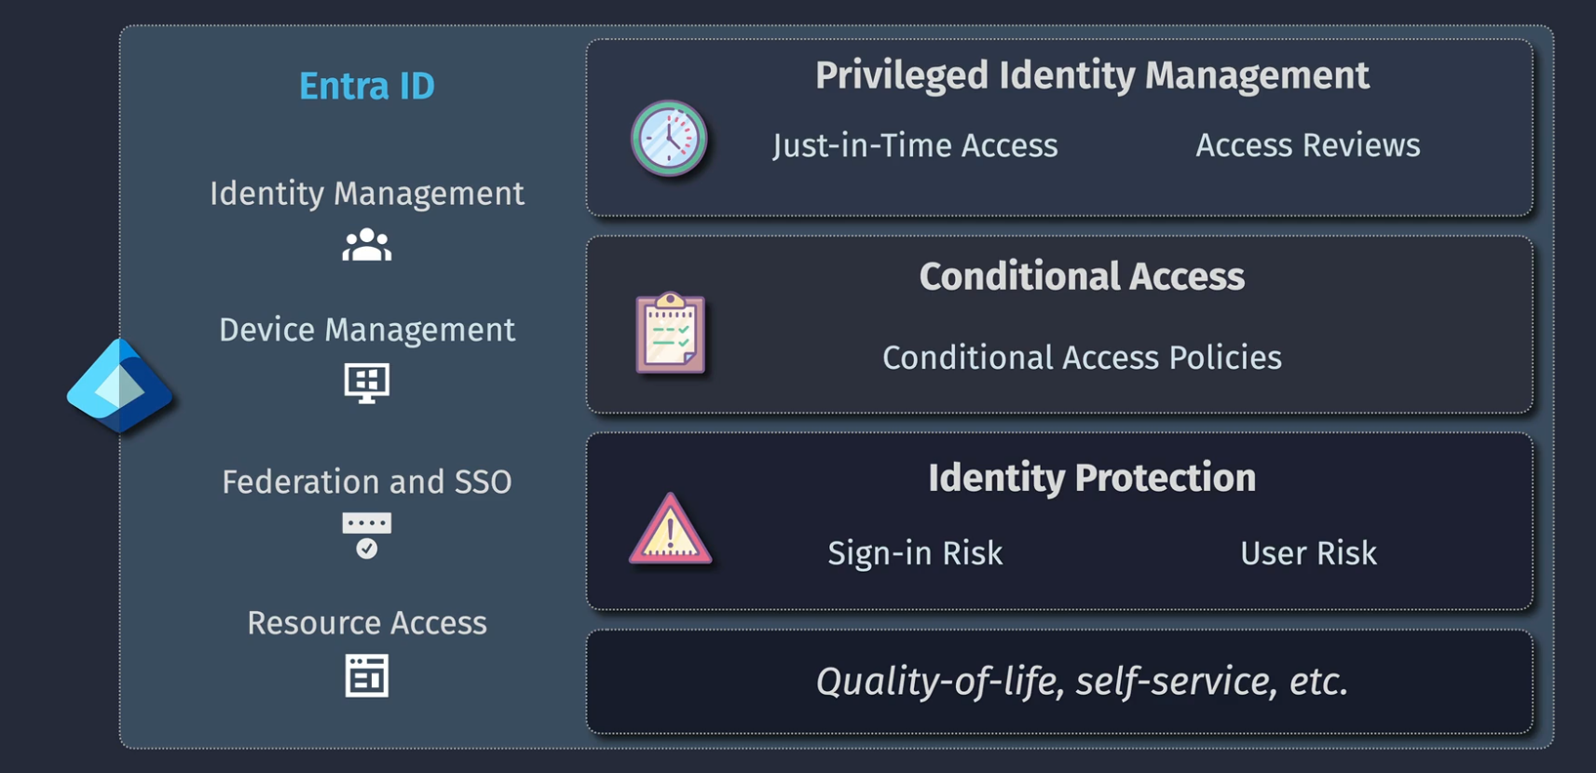Click the Device Management label
The image size is (1596, 773).
pyautogui.click(x=367, y=330)
